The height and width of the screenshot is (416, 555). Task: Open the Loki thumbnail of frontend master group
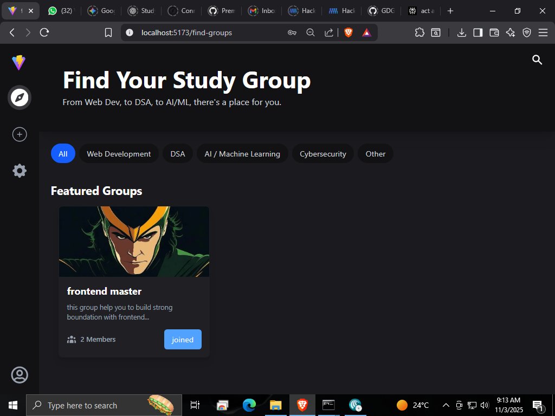134,242
